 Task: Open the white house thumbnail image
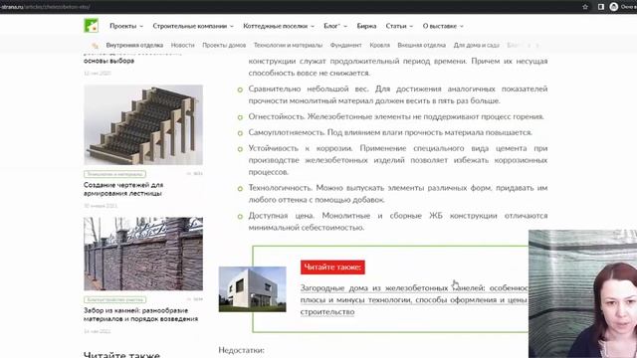(x=252, y=289)
